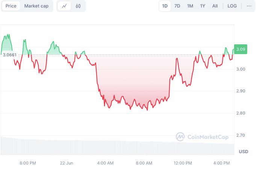257x169 pixels.
Task: Set chart range to 1Y
Action: (x=203, y=6)
